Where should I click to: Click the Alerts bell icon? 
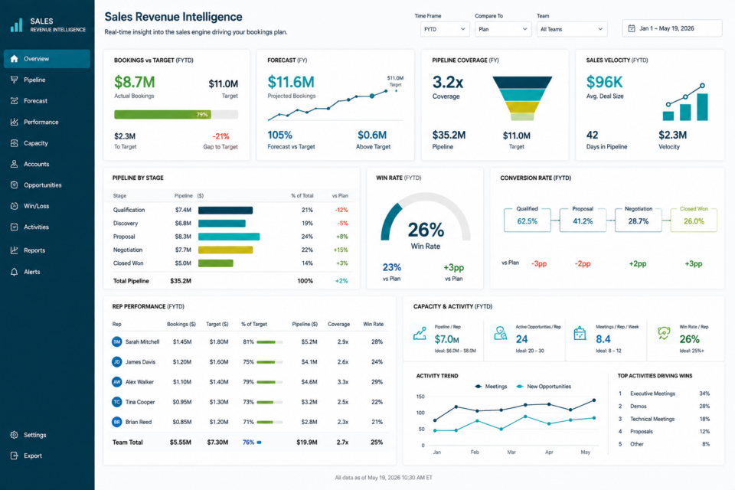[x=14, y=272]
